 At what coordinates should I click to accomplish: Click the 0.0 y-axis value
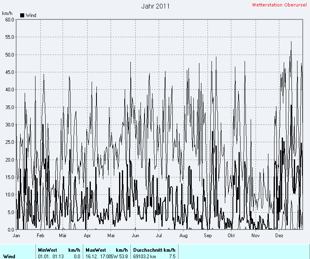pyautogui.click(x=11, y=230)
